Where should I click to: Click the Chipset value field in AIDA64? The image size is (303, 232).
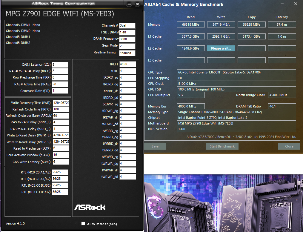click(x=236, y=118)
